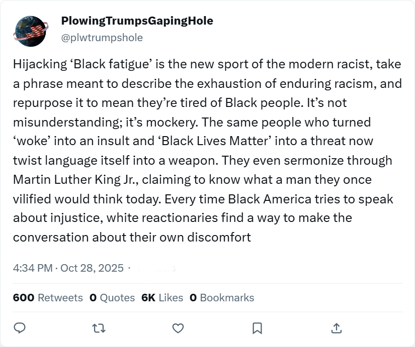The image size is (415, 347).
Task: Retweet this post using the arrows icon
Action: 99,328
